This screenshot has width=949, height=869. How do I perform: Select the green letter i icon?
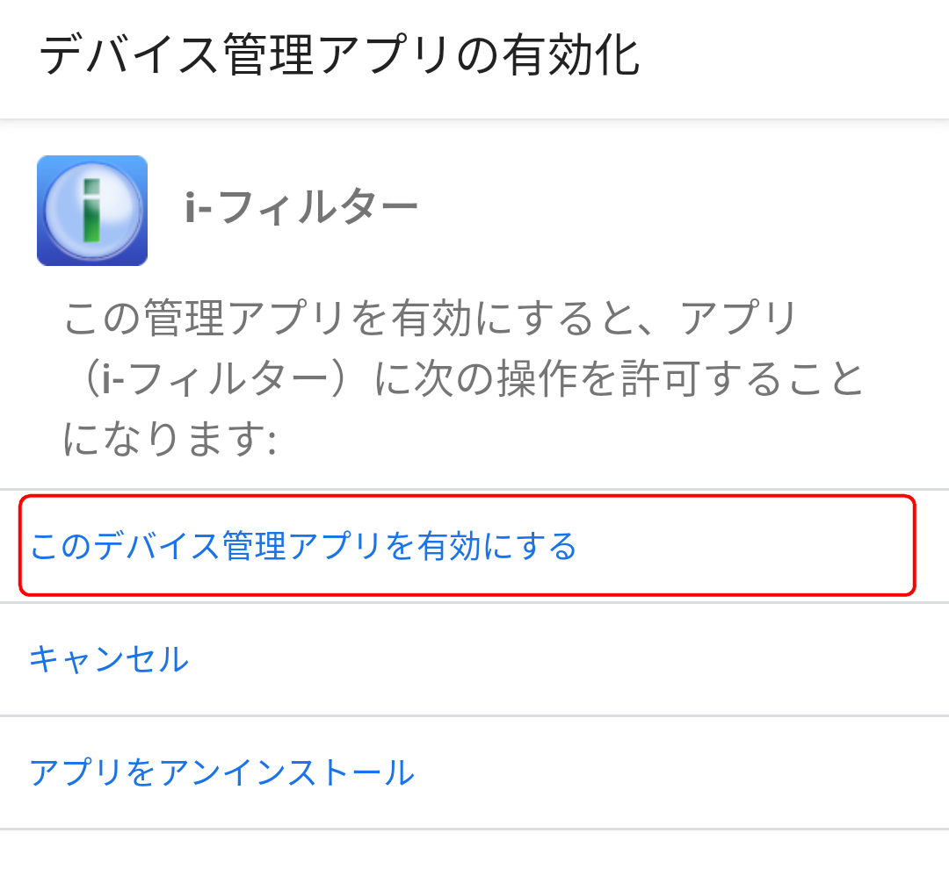[92, 211]
